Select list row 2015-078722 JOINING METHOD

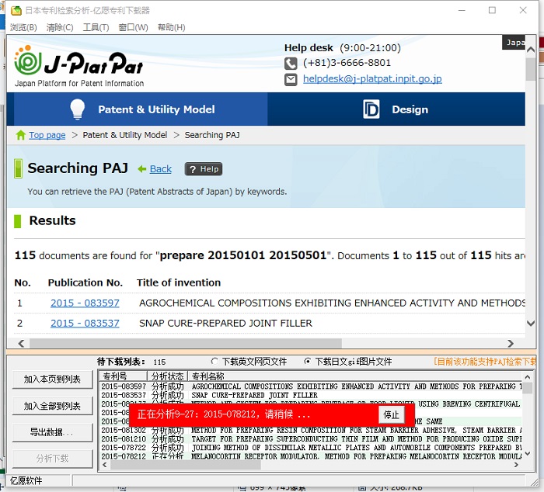(x=311, y=448)
